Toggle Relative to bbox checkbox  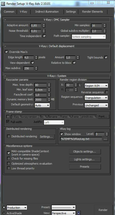pos(74,63)
